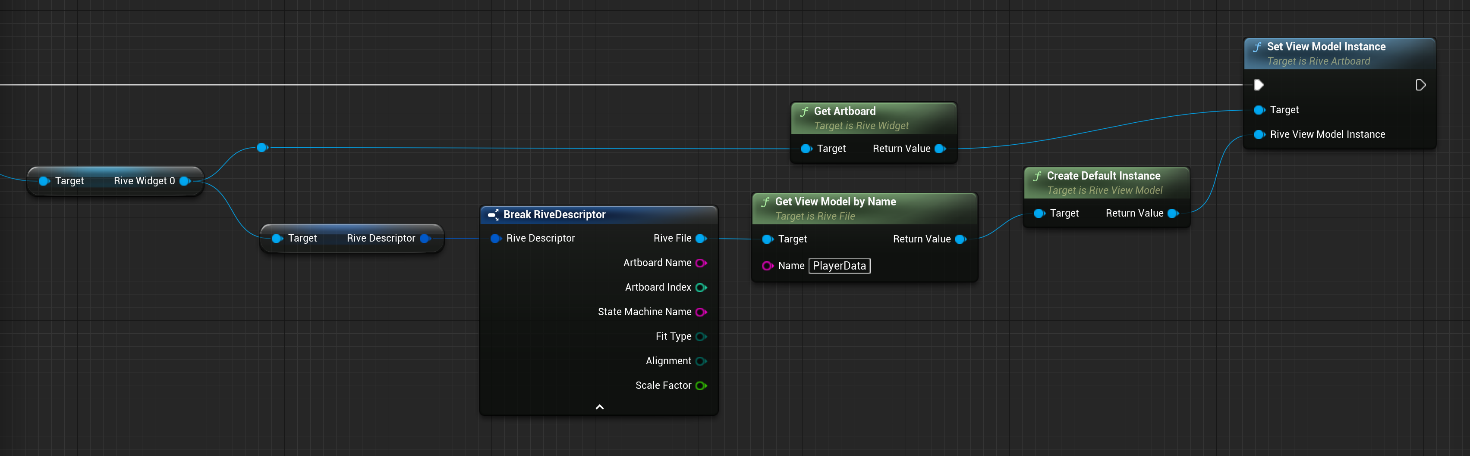Click the Rive Descriptor input pin on Break RiveDescriptor
The width and height of the screenshot is (1470, 456).
point(496,239)
